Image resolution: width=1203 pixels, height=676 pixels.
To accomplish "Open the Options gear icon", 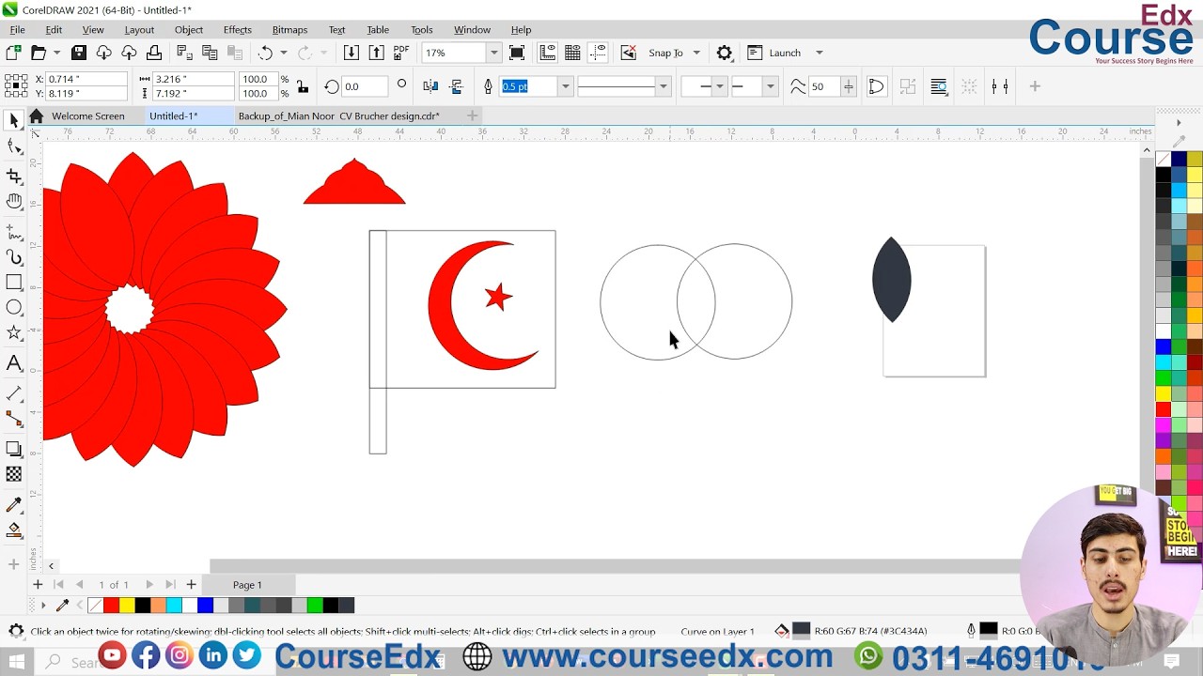I will tap(724, 53).
